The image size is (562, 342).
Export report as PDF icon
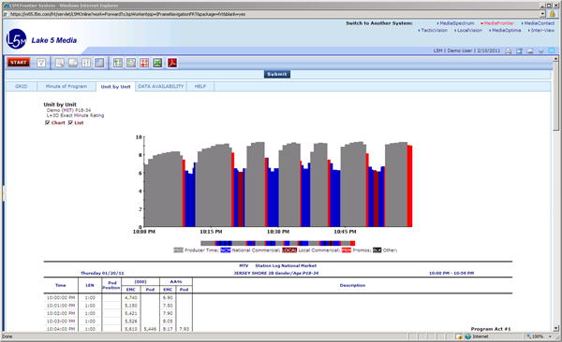[x=172, y=63]
